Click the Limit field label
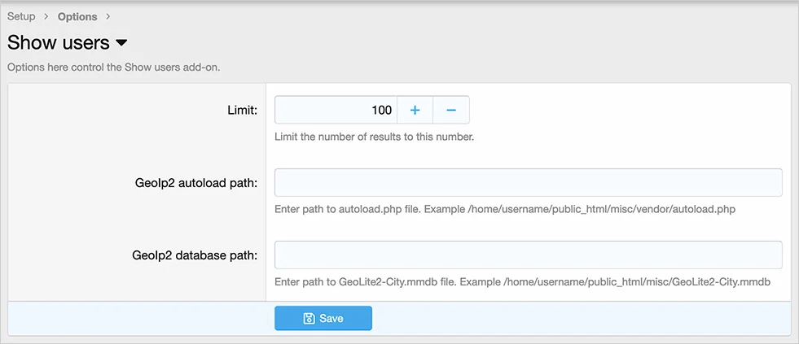 point(242,110)
